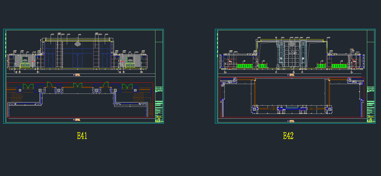Click the far-left green railing in E42 elevation
Viewport: 381px width, 176px height.
click(245, 66)
